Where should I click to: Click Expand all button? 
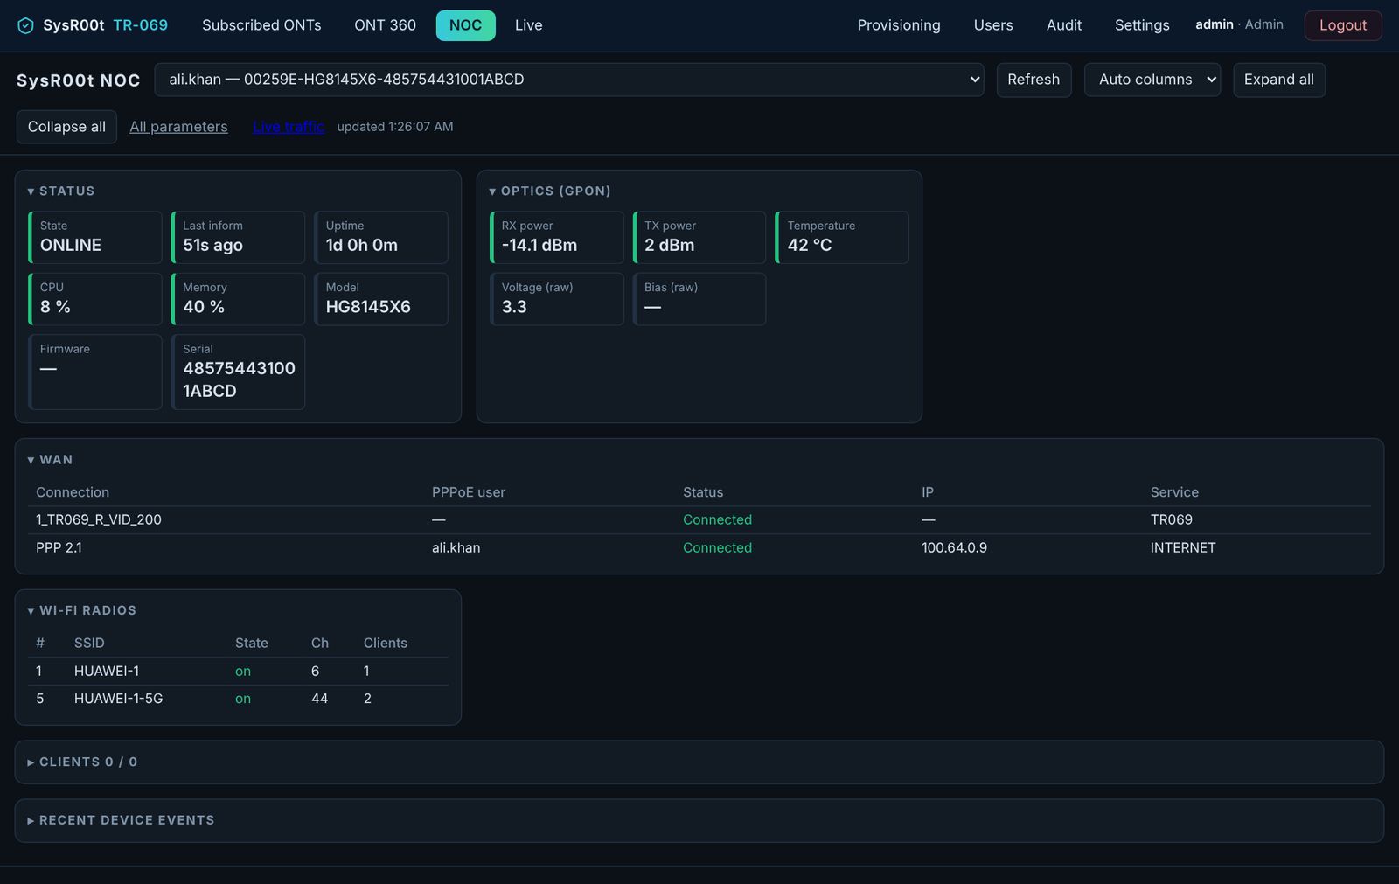1278,80
